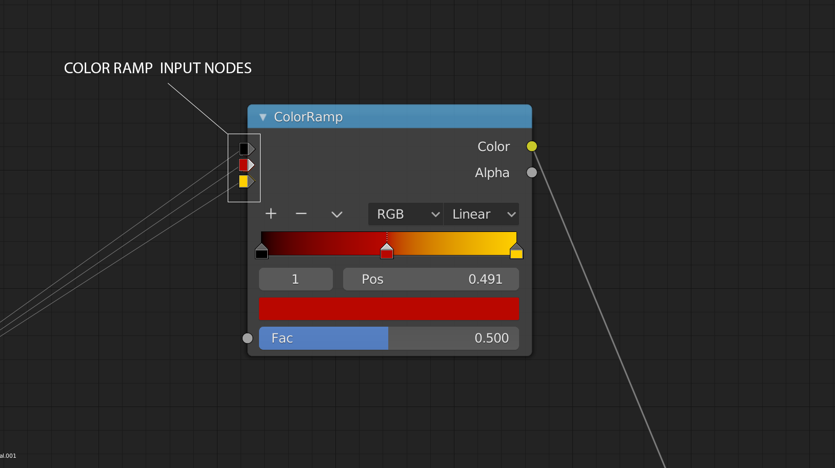835x468 pixels.
Task: Click the gray Fac input socket
Action: point(248,338)
